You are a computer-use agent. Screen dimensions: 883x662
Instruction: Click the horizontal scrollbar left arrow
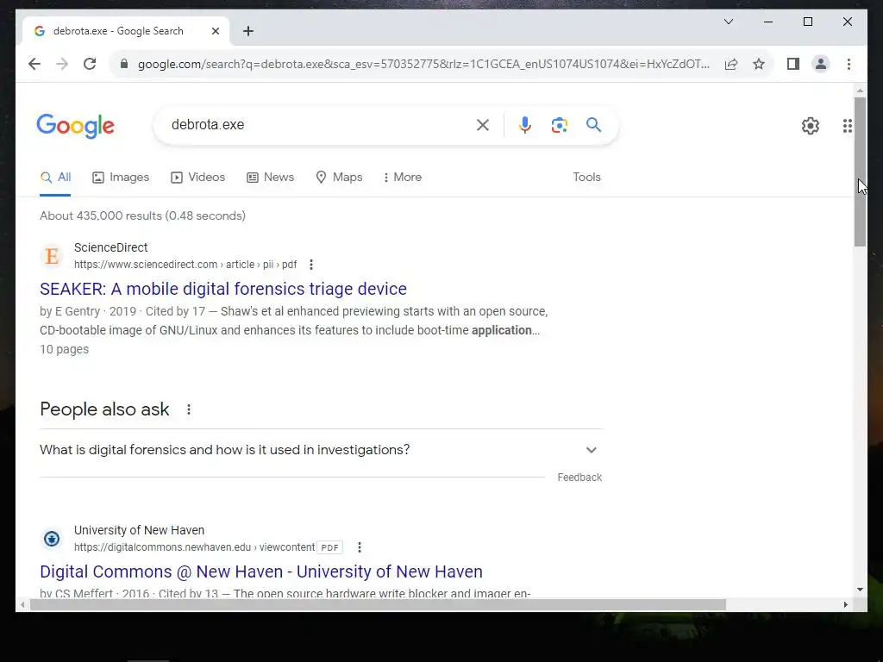[x=22, y=604]
